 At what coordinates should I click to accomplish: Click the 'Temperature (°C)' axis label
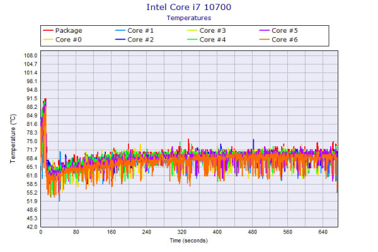coord(13,139)
